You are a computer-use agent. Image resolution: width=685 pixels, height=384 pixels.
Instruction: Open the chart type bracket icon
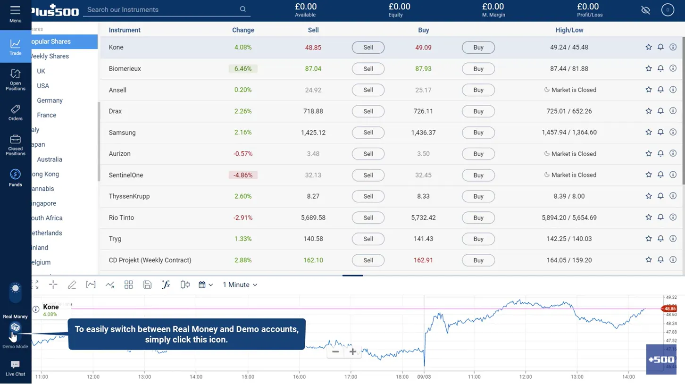point(91,284)
